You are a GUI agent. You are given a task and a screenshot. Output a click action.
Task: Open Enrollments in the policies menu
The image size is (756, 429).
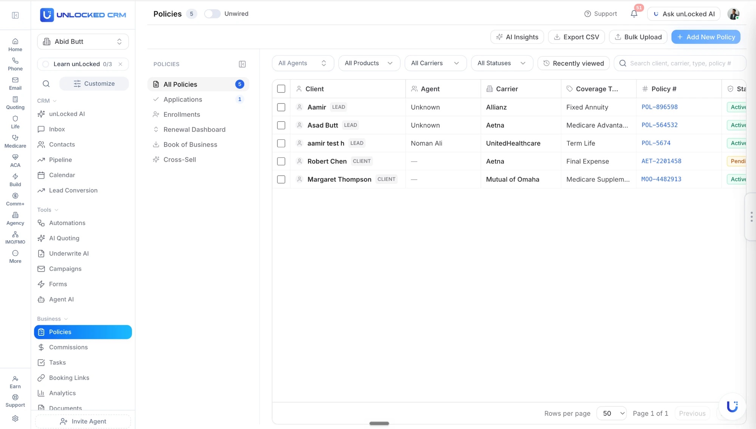click(198, 114)
